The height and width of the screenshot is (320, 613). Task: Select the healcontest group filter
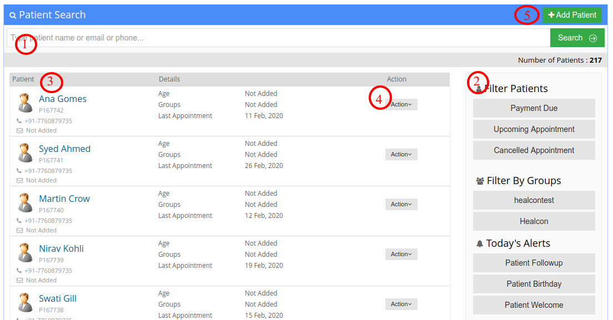(x=534, y=200)
